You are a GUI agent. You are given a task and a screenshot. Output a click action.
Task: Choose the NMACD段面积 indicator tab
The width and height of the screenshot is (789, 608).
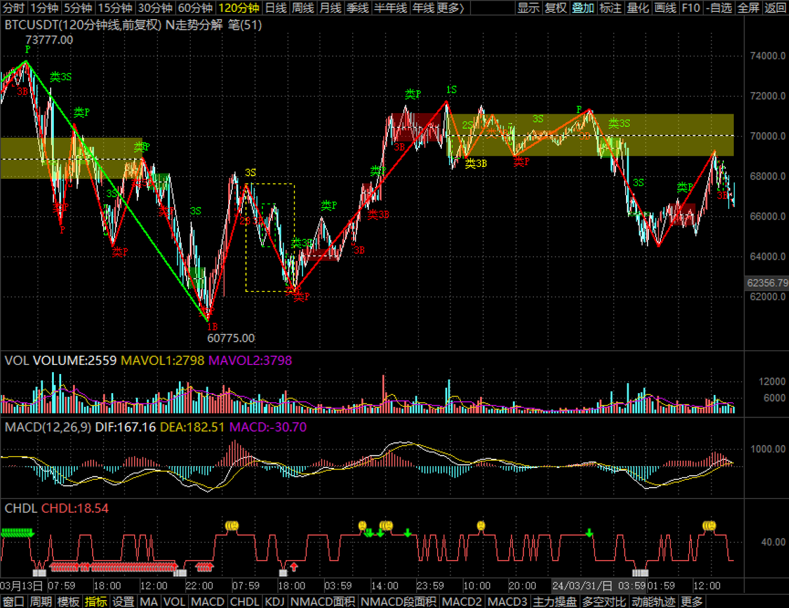point(398,601)
